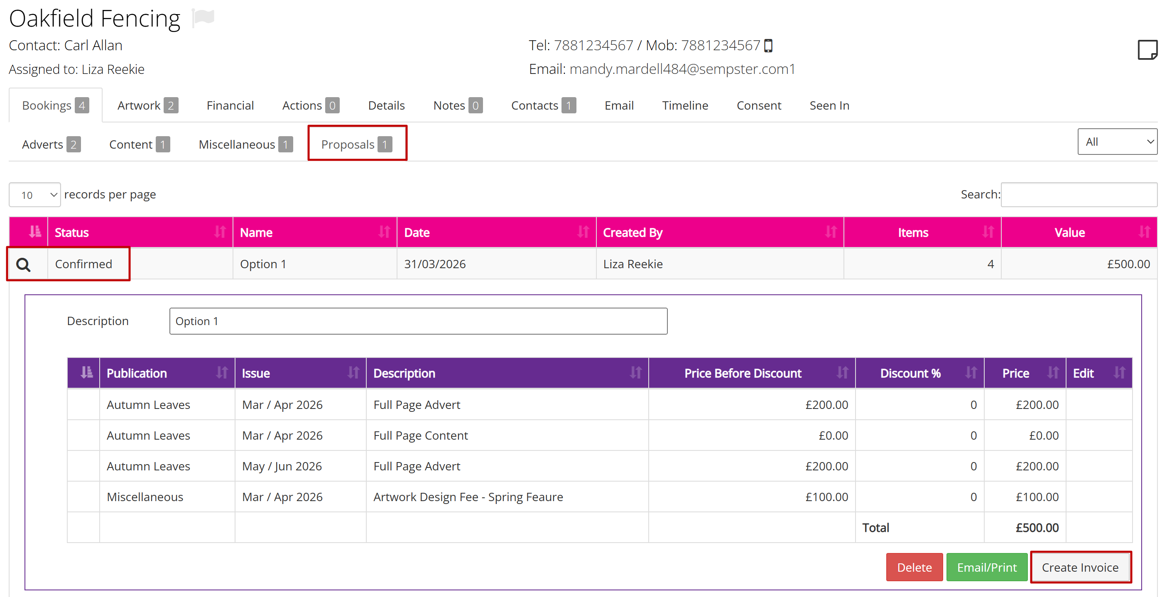Click the red Delete button
1167x597 pixels.
pos(914,567)
